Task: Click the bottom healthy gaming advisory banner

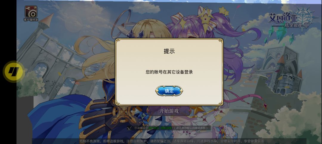Action: coord(171,141)
